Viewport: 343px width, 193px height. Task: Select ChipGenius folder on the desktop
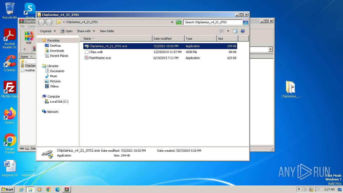tap(291, 90)
